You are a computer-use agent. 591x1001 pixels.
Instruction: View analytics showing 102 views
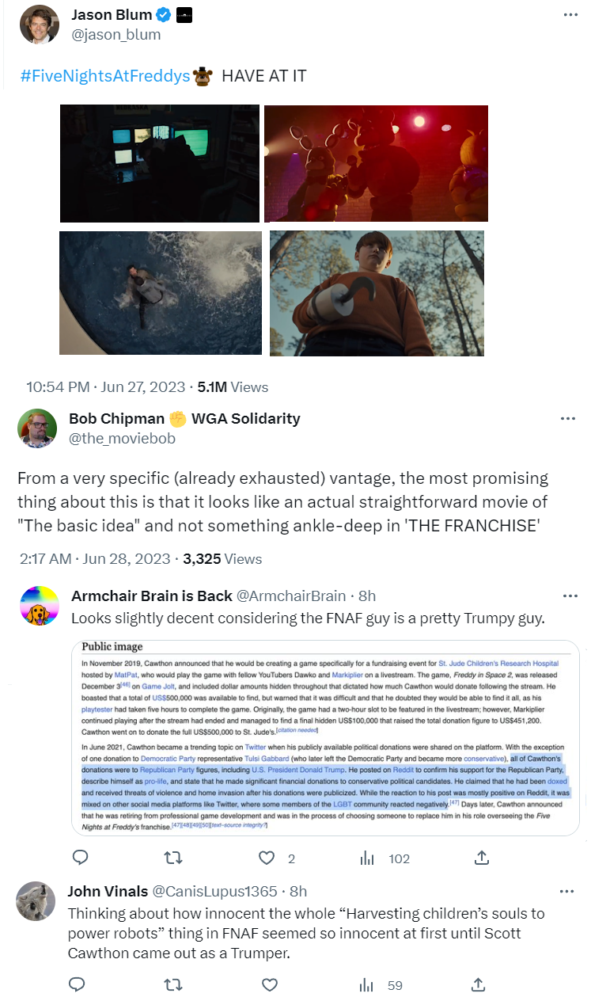pyautogui.click(x=366, y=858)
